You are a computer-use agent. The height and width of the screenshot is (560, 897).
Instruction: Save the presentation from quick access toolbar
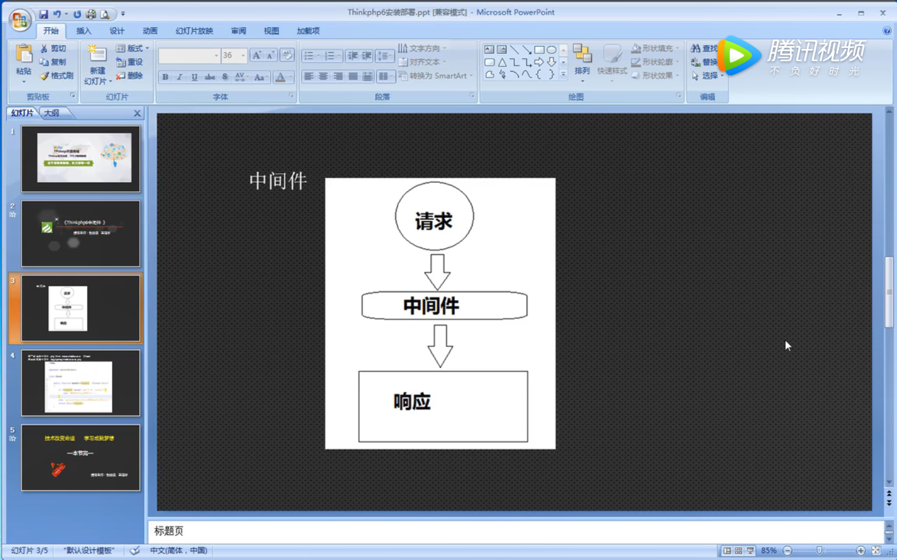[43, 14]
